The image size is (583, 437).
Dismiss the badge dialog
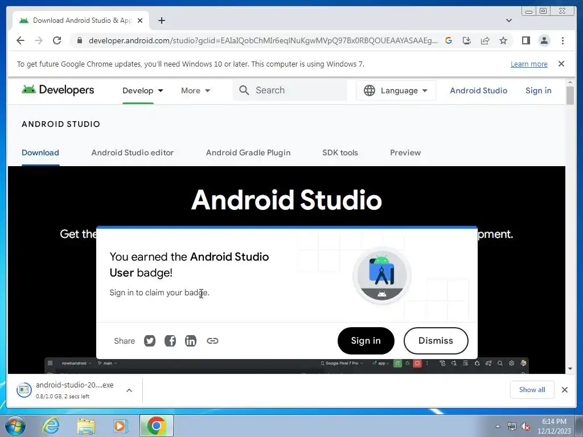436,341
